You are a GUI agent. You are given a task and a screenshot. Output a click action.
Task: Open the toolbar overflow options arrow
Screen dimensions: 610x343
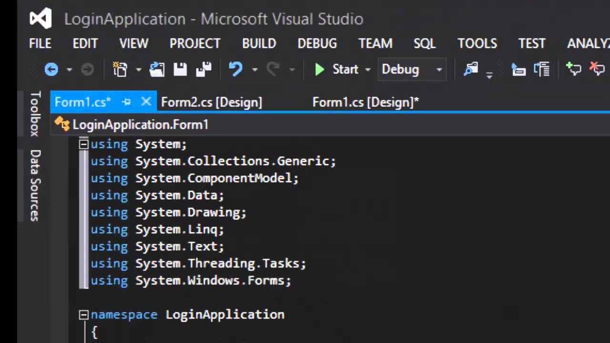click(489, 75)
